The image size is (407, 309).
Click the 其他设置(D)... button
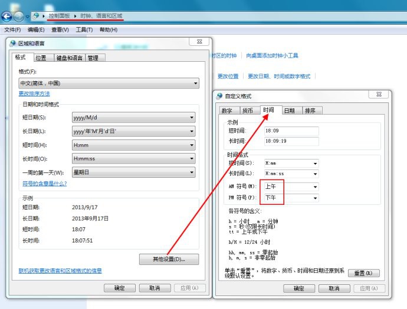pos(169,259)
